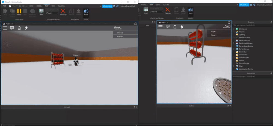Open the backpack icon in right game view
Screen dimensions: 273x126
[x=175, y=27]
